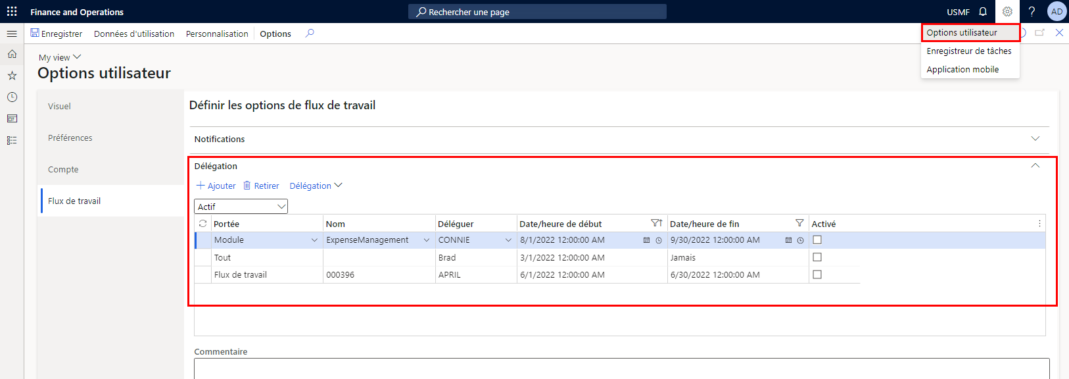Click the open in new window icon

[1039, 32]
